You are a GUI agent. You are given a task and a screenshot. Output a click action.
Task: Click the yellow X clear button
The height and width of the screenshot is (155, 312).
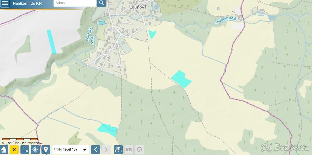pos(14,150)
